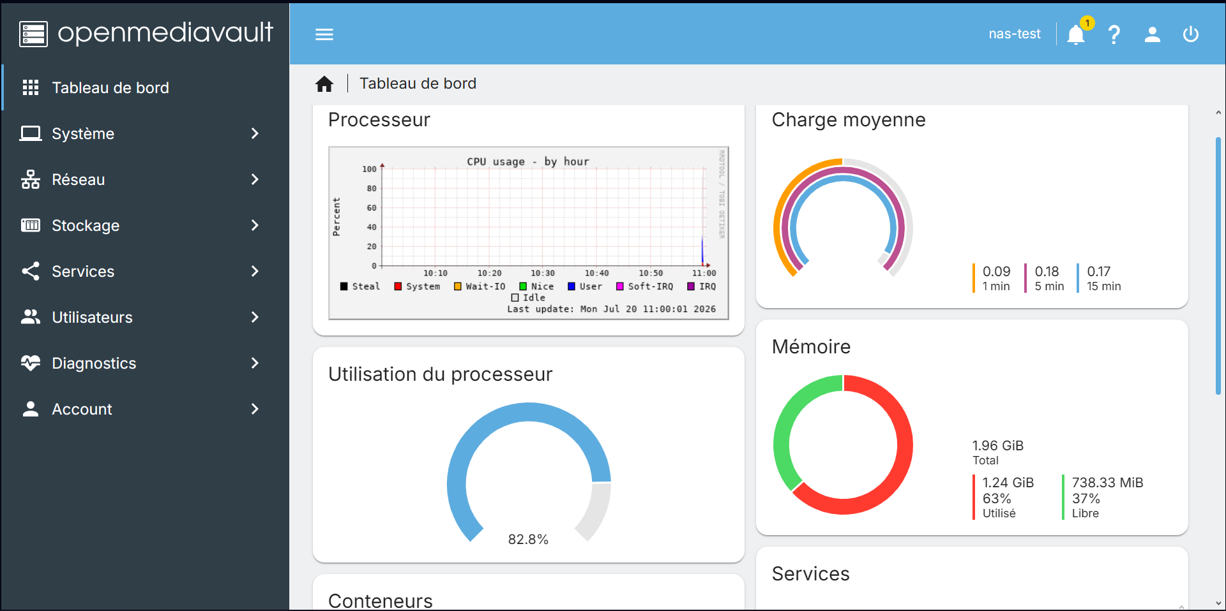Click the nas-test hostname

[1014, 34]
